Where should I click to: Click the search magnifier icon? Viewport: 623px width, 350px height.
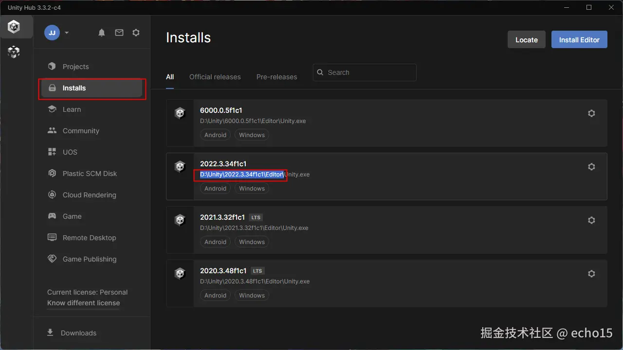(320, 72)
